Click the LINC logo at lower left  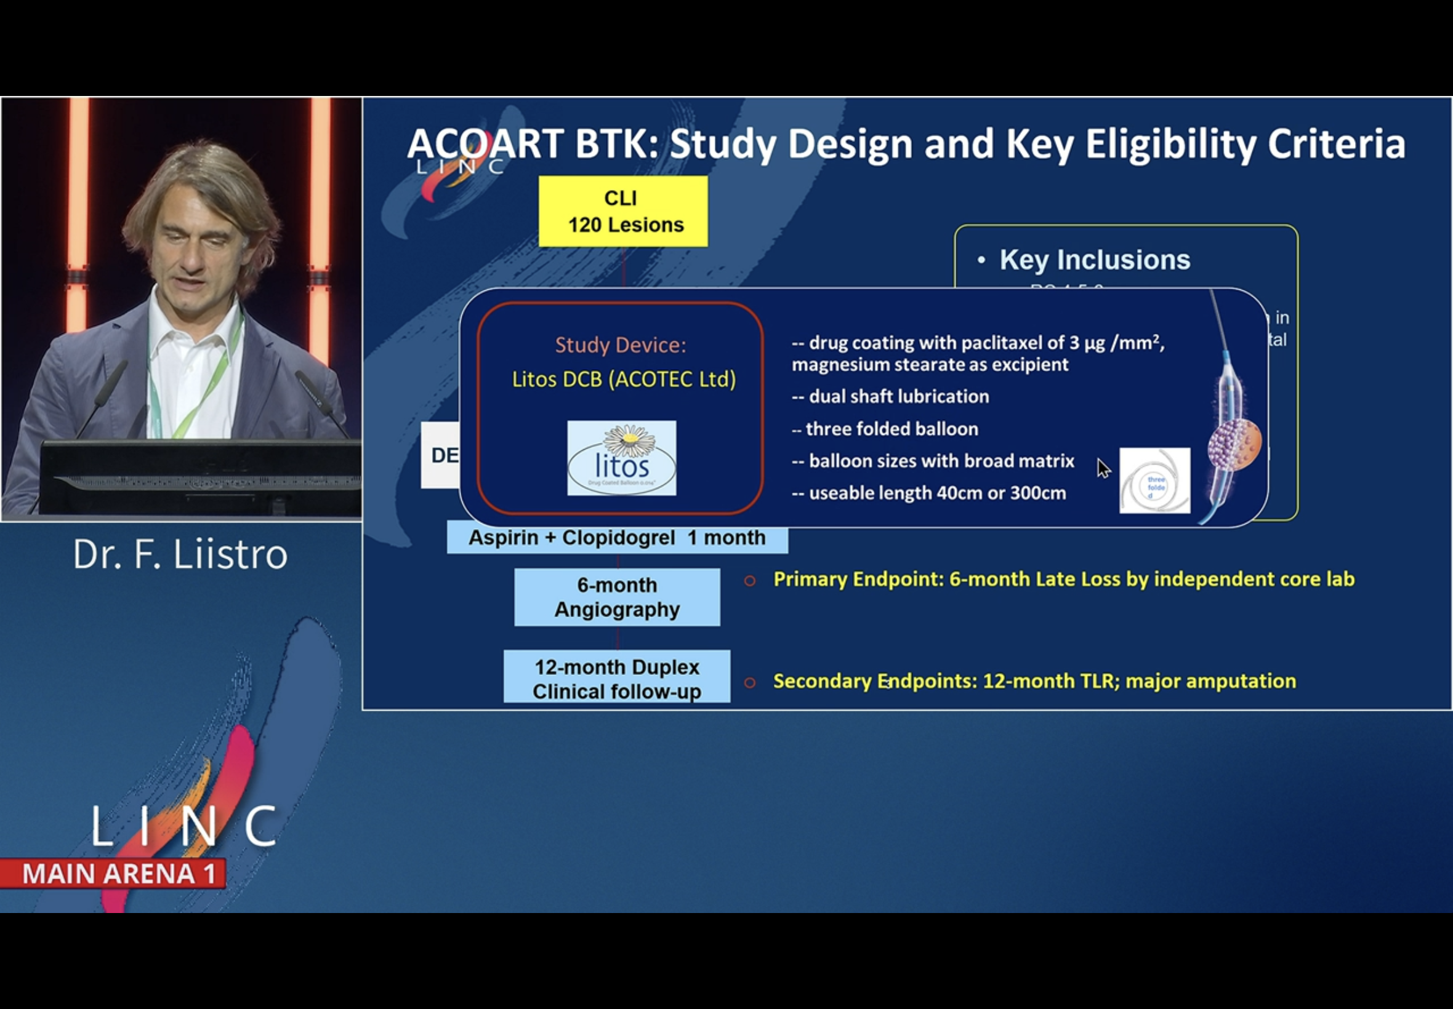tap(183, 825)
